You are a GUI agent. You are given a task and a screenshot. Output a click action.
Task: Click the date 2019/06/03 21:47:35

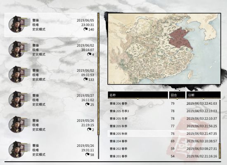click(x=202, y=134)
